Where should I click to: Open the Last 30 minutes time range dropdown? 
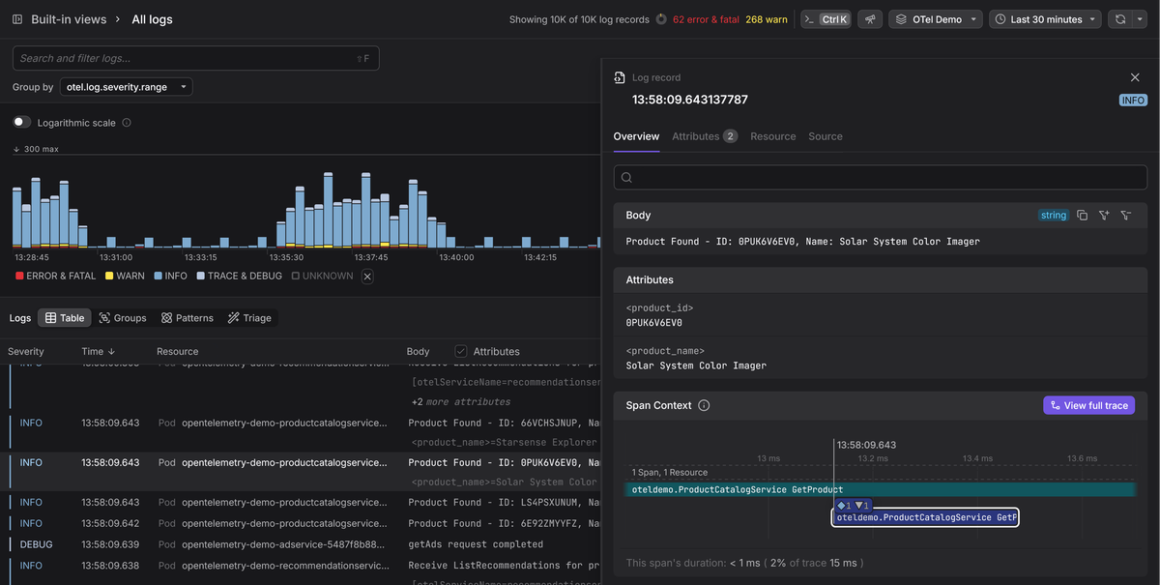tap(1045, 19)
